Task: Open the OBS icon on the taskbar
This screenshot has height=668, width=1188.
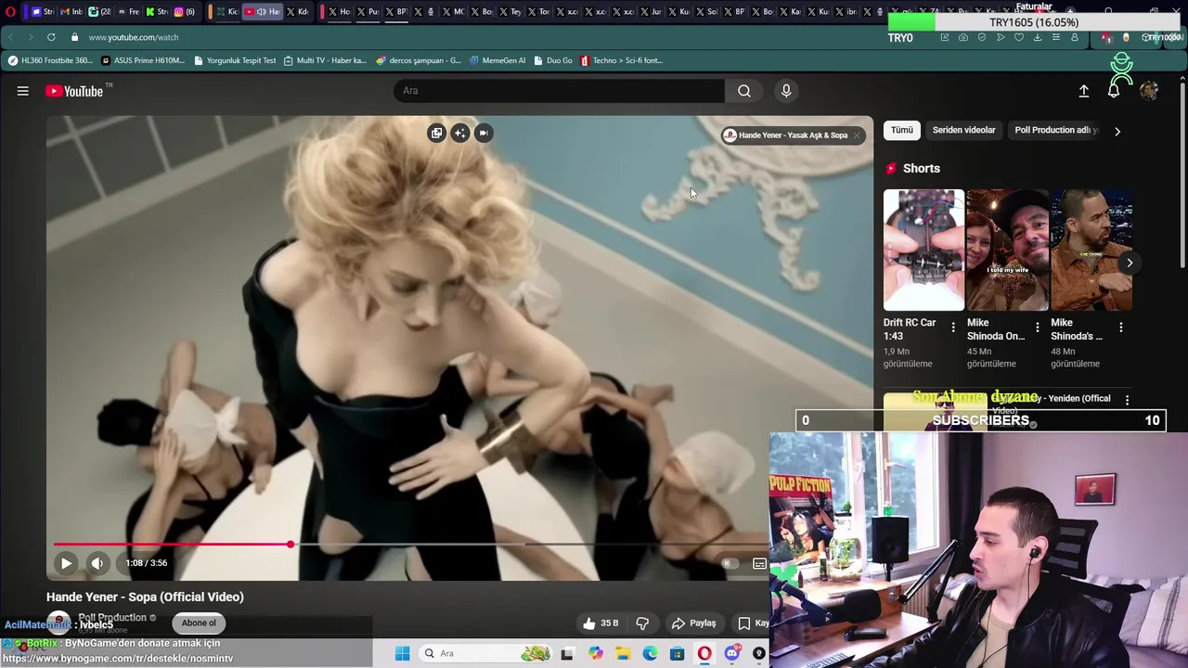Action: click(x=759, y=653)
